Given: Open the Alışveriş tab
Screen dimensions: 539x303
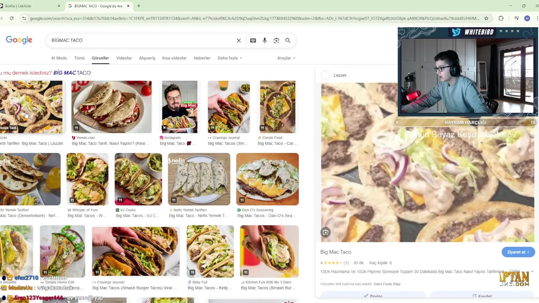Looking at the screenshot, I should coord(147,58).
